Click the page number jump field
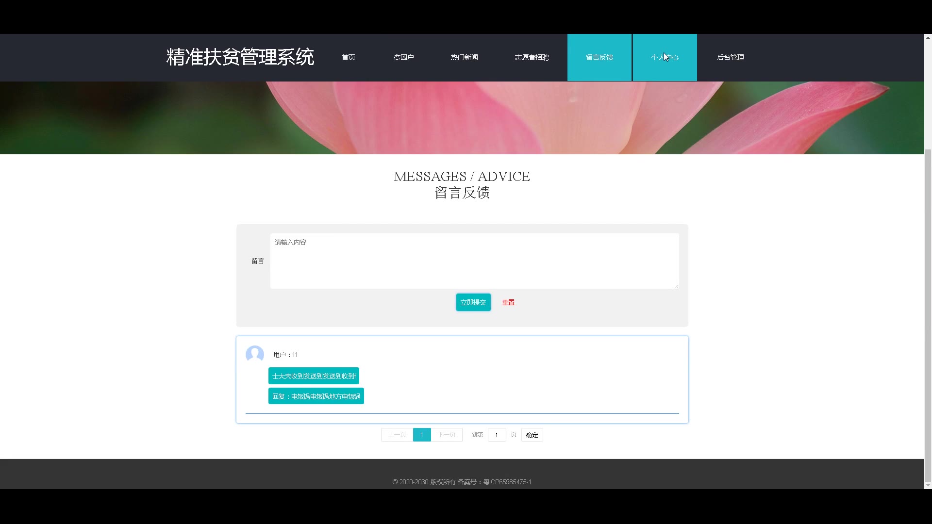Image resolution: width=932 pixels, height=524 pixels. 497,435
